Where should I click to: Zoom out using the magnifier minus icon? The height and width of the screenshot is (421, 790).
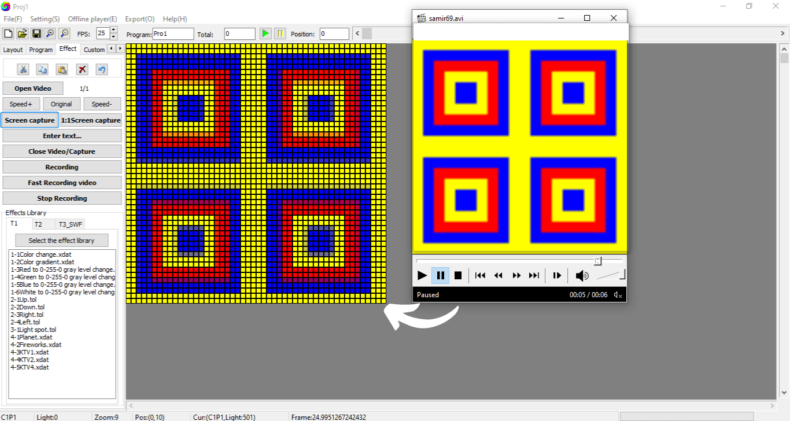pyautogui.click(x=64, y=33)
